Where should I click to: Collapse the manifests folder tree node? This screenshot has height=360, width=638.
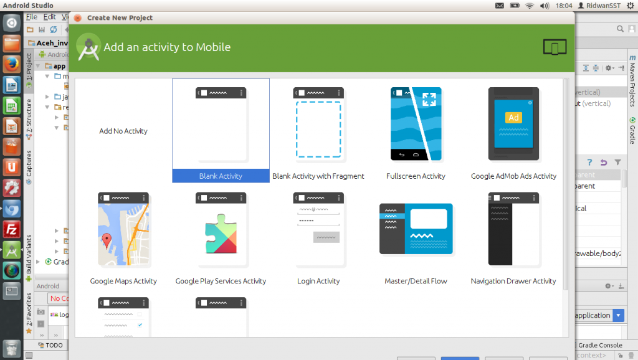[x=47, y=76]
